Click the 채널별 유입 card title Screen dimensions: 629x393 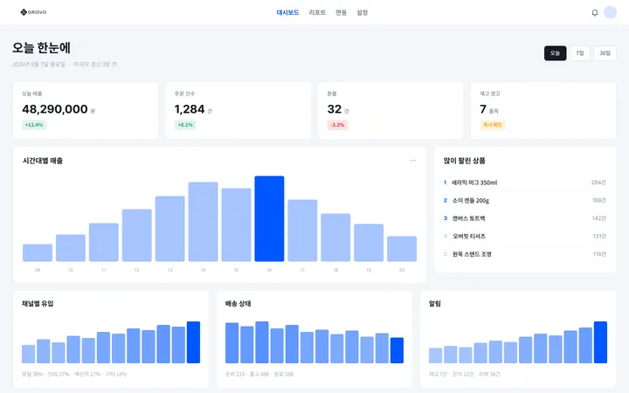[x=38, y=304]
